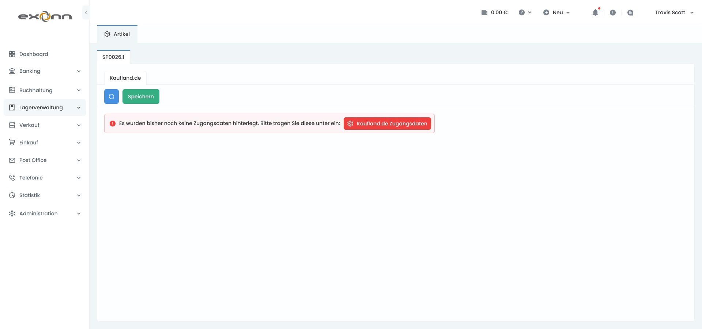Expand the Verkauf menu chevron
This screenshot has width=702, height=329.
click(x=79, y=125)
